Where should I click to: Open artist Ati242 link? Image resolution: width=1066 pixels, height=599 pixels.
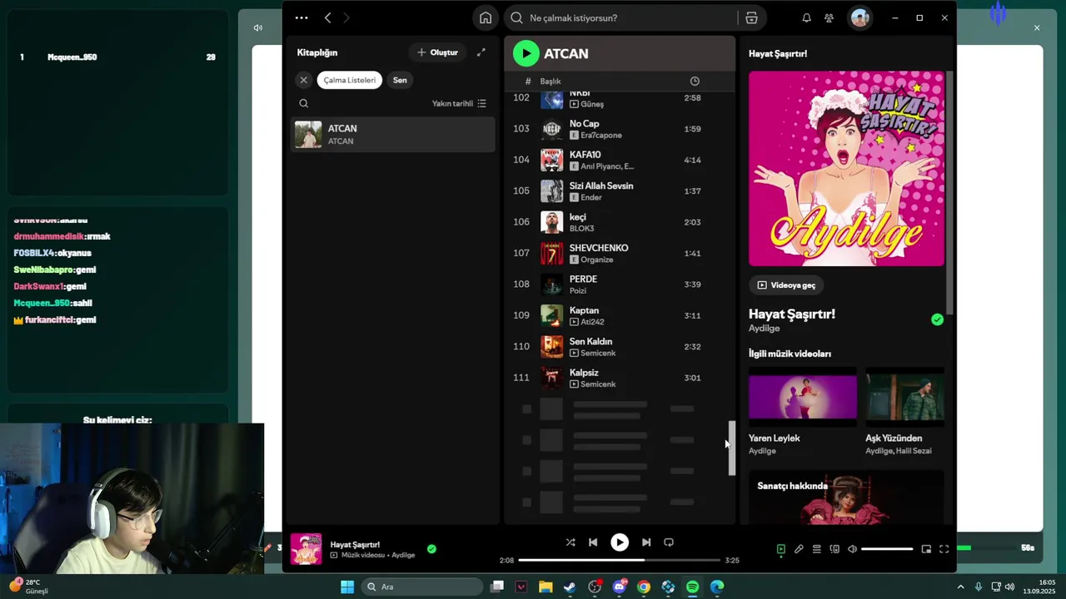[592, 322]
